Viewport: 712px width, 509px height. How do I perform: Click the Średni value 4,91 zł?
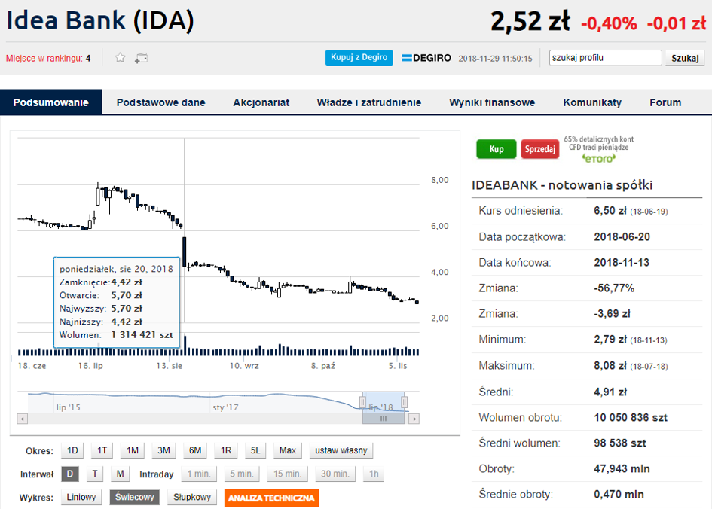point(610,392)
